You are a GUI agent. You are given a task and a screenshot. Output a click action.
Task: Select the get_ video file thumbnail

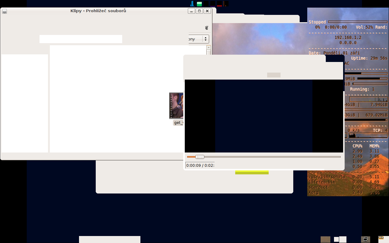tap(177, 106)
